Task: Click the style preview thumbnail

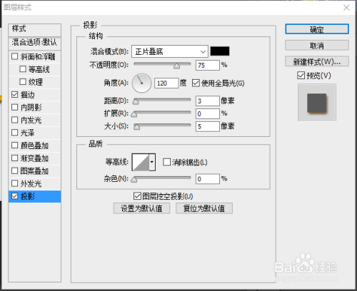Action: [x=317, y=103]
